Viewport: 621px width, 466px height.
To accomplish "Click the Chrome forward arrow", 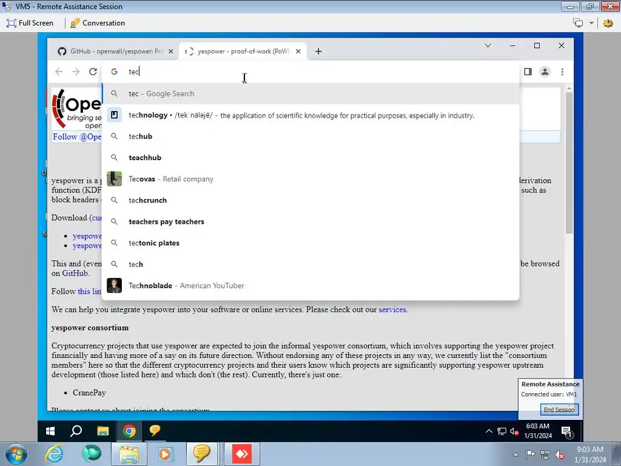I will click(76, 72).
